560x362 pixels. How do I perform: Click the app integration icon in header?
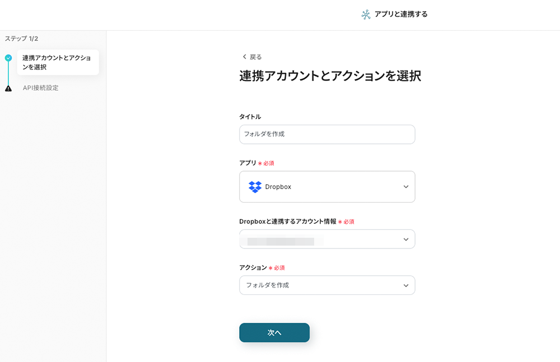point(366,15)
